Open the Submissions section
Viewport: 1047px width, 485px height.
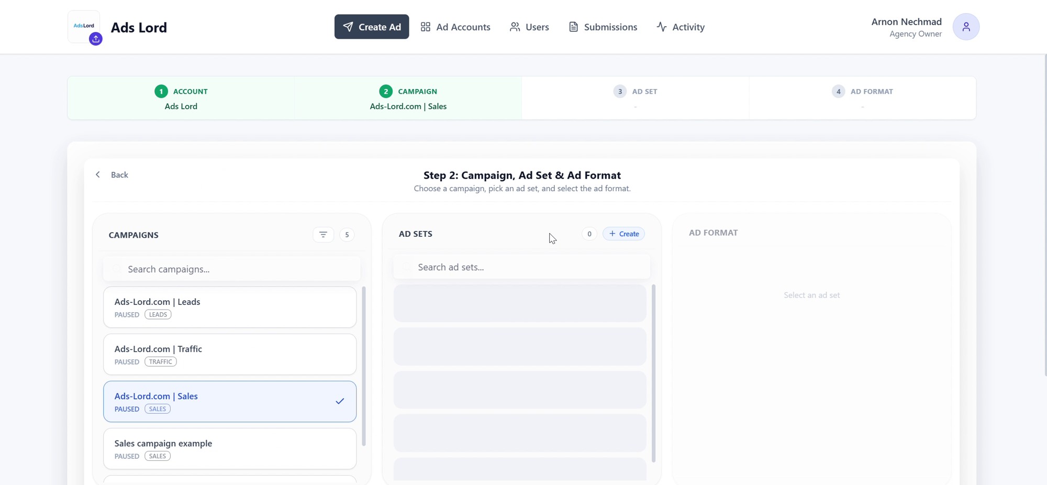tap(603, 27)
